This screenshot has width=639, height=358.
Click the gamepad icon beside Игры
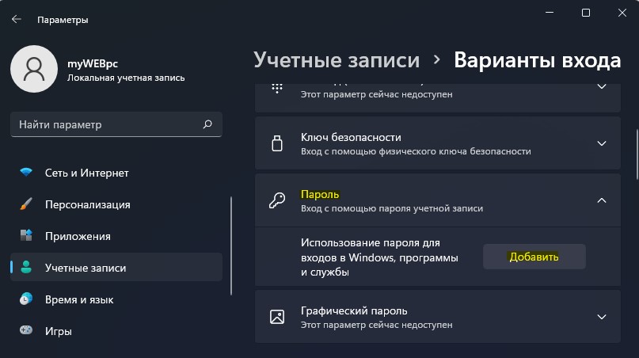[26, 329]
